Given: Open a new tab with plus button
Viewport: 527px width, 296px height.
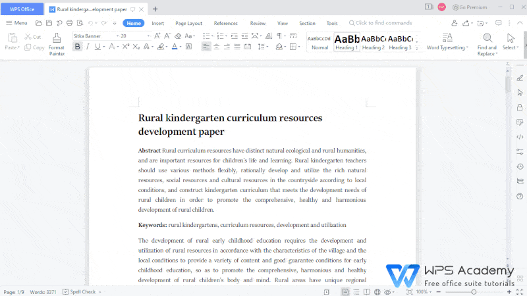Looking at the screenshot, I should [x=155, y=9].
